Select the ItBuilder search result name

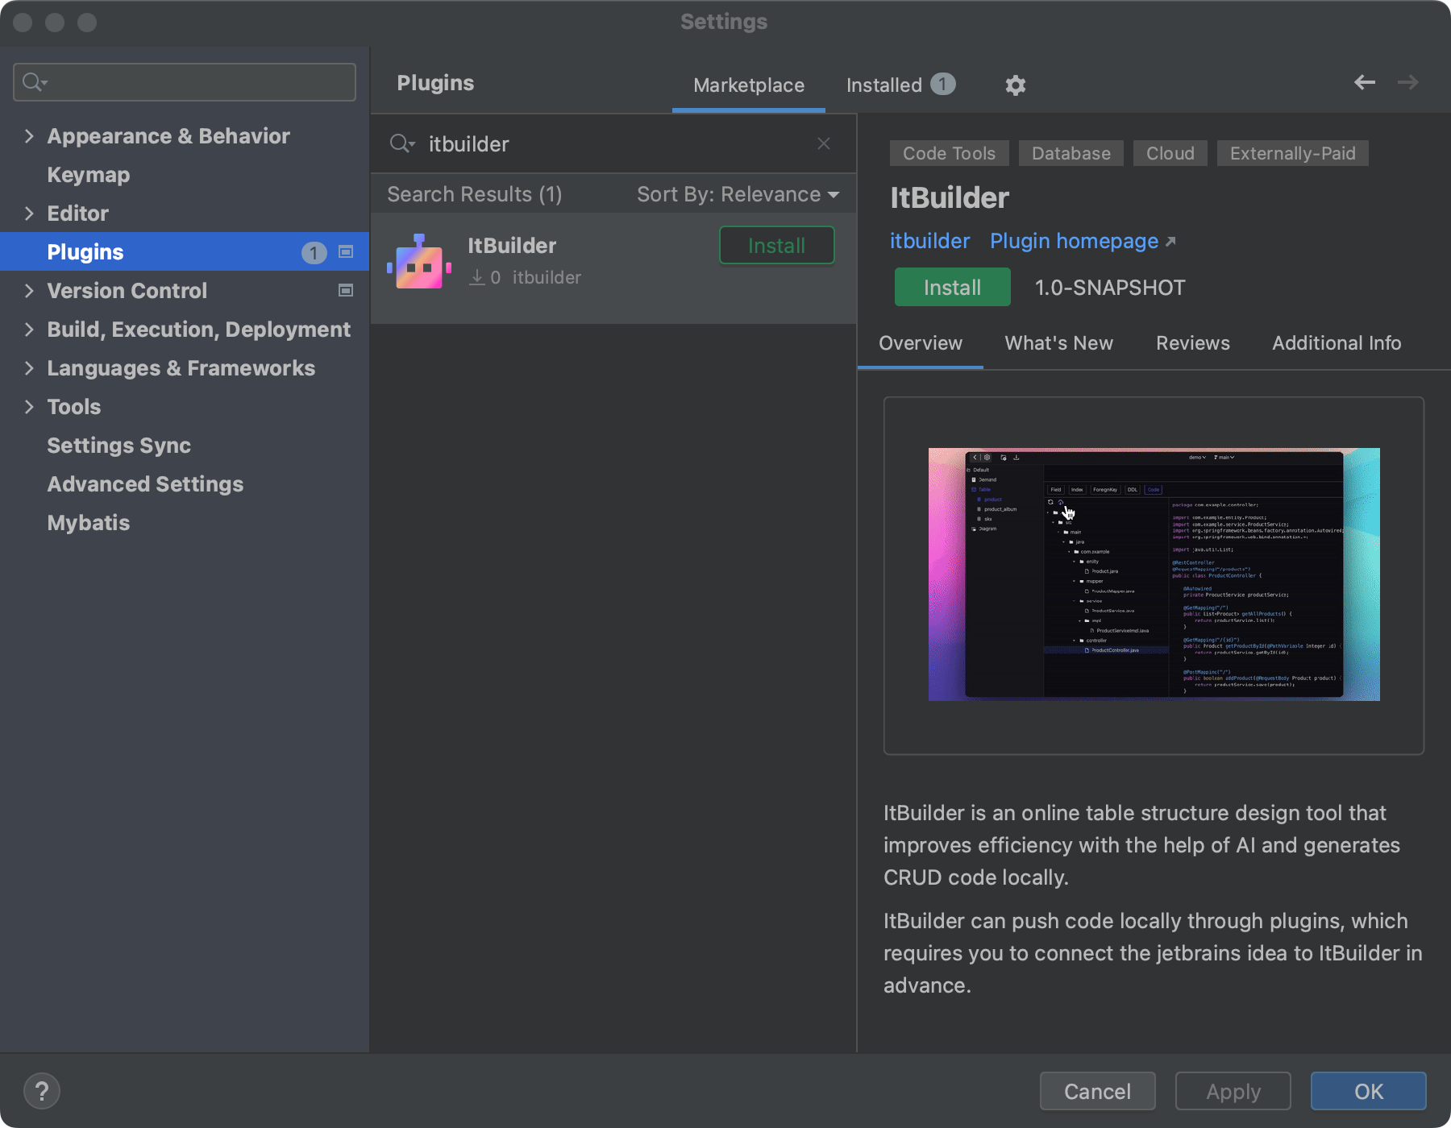(512, 246)
